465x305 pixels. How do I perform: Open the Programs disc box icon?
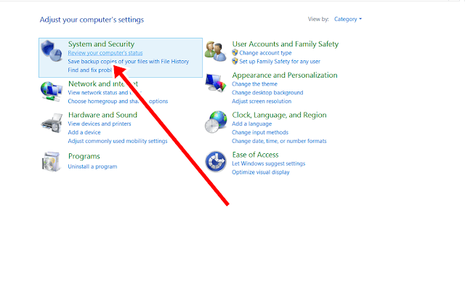coord(52,162)
